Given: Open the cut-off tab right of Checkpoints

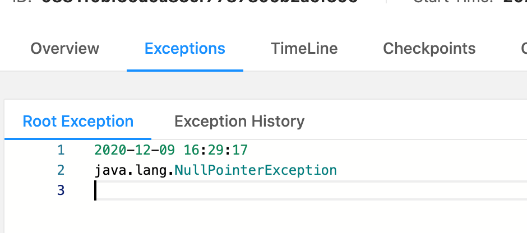Looking at the screenshot, I should coord(523,49).
